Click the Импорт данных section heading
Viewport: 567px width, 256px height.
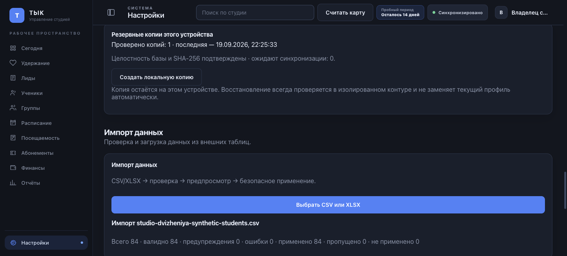(133, 132)
